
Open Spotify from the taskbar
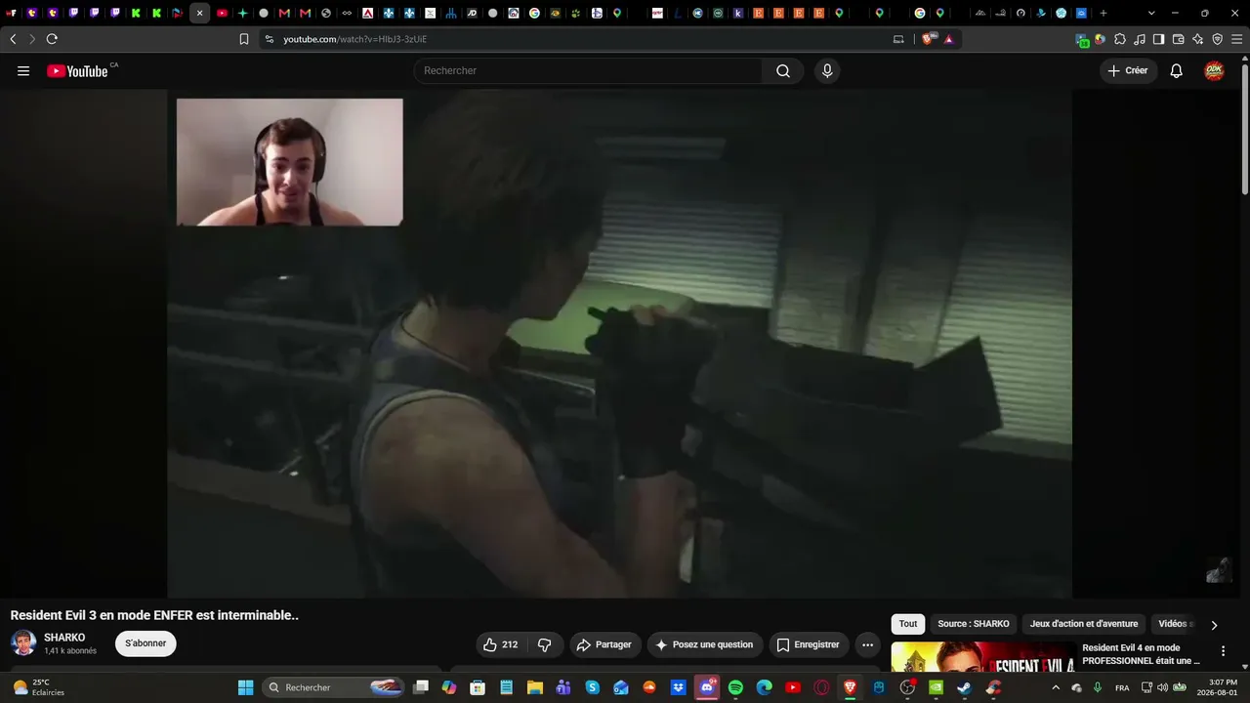coord(735,687)
